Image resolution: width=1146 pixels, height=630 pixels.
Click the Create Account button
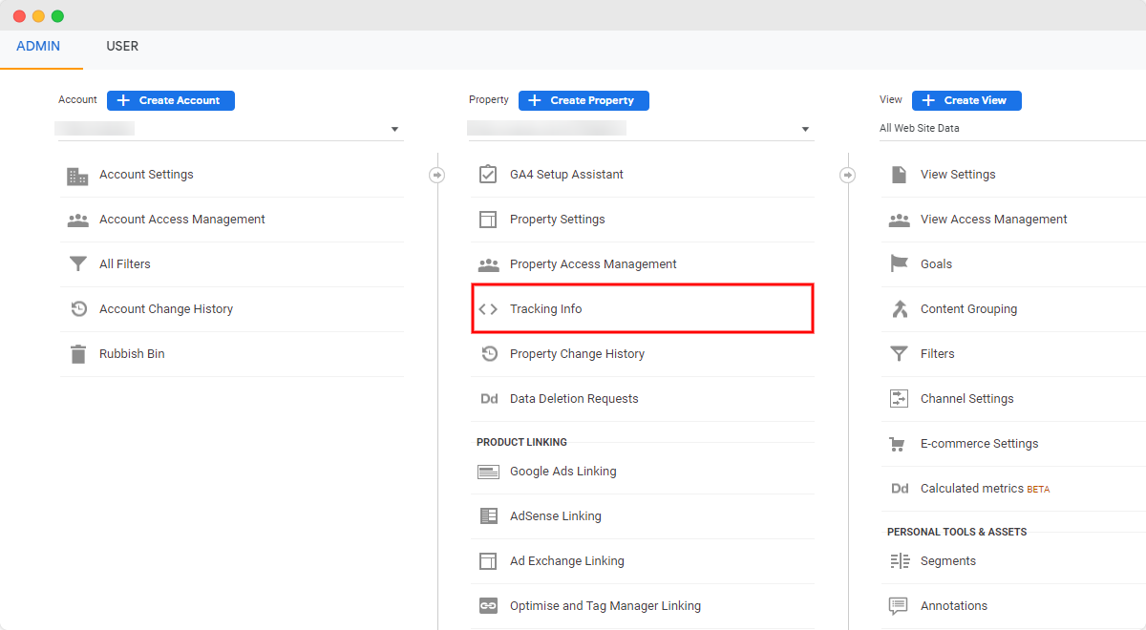(170, 100)
